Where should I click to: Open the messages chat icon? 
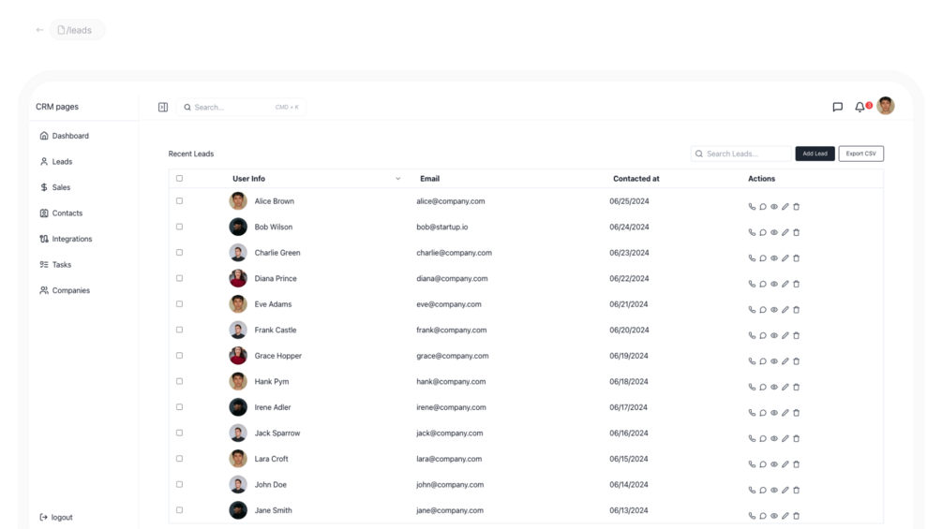(x=837, y=107)
